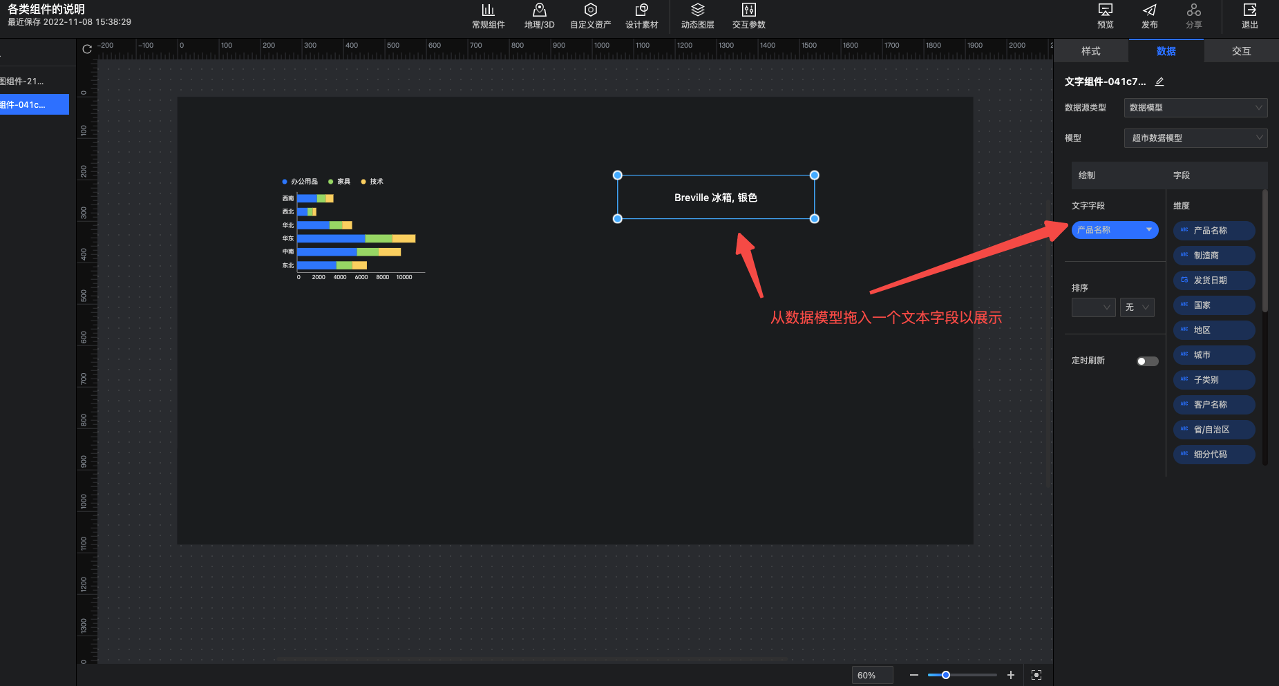The height and width of the screenshot is (686, 1279).
Task: Select the 客户名称 dimension field
Action: pos(1213,405)
